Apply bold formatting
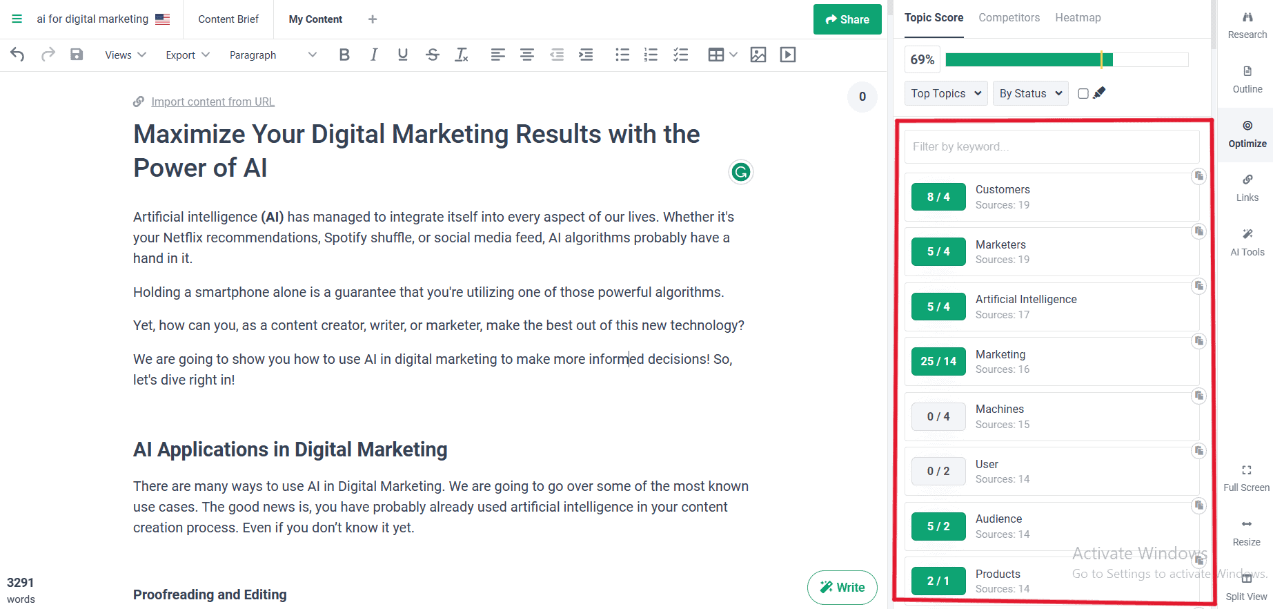Screen dimensions: 1273x609 pyautogui.click(x=344, y=55)
